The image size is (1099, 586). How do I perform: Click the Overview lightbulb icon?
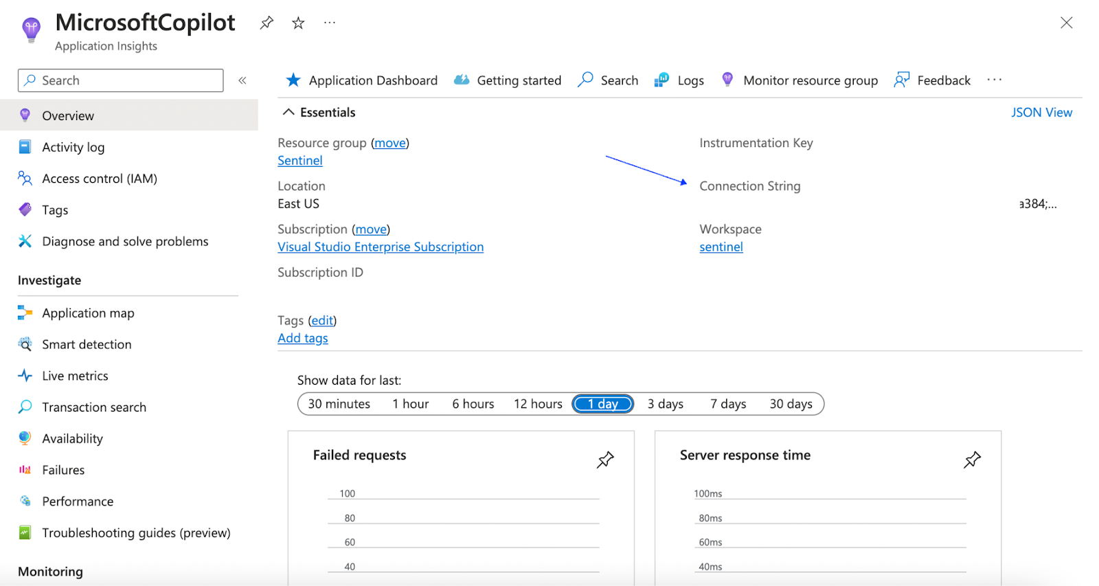[x=25, y=115]
